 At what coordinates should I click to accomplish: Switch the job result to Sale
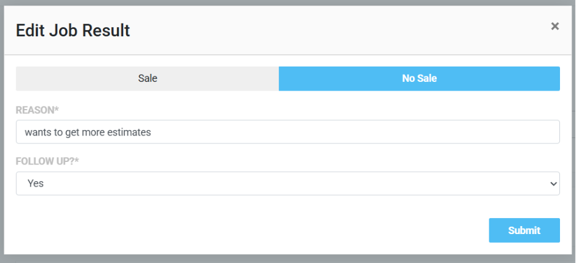[x=147, y=79]
